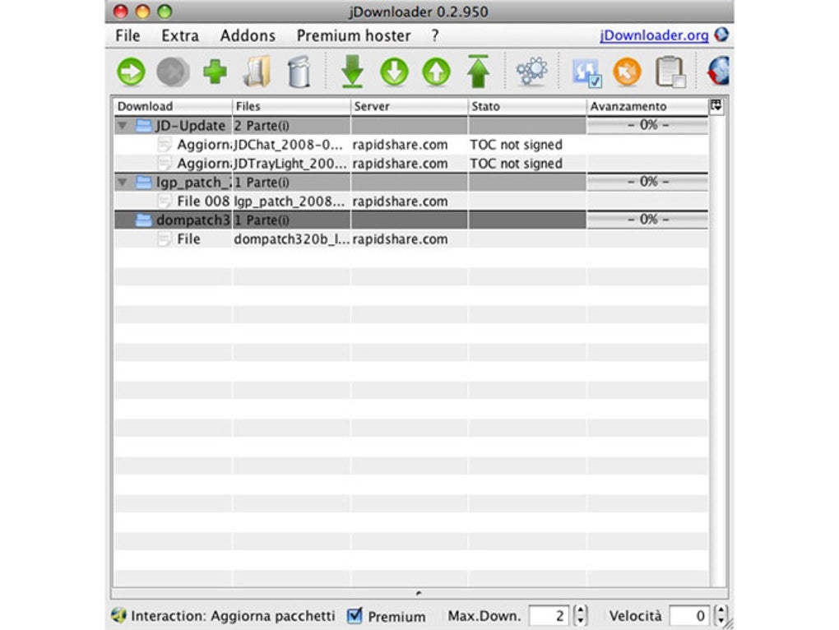Click Velocità stepper arrows

click(x=721, y=615)
